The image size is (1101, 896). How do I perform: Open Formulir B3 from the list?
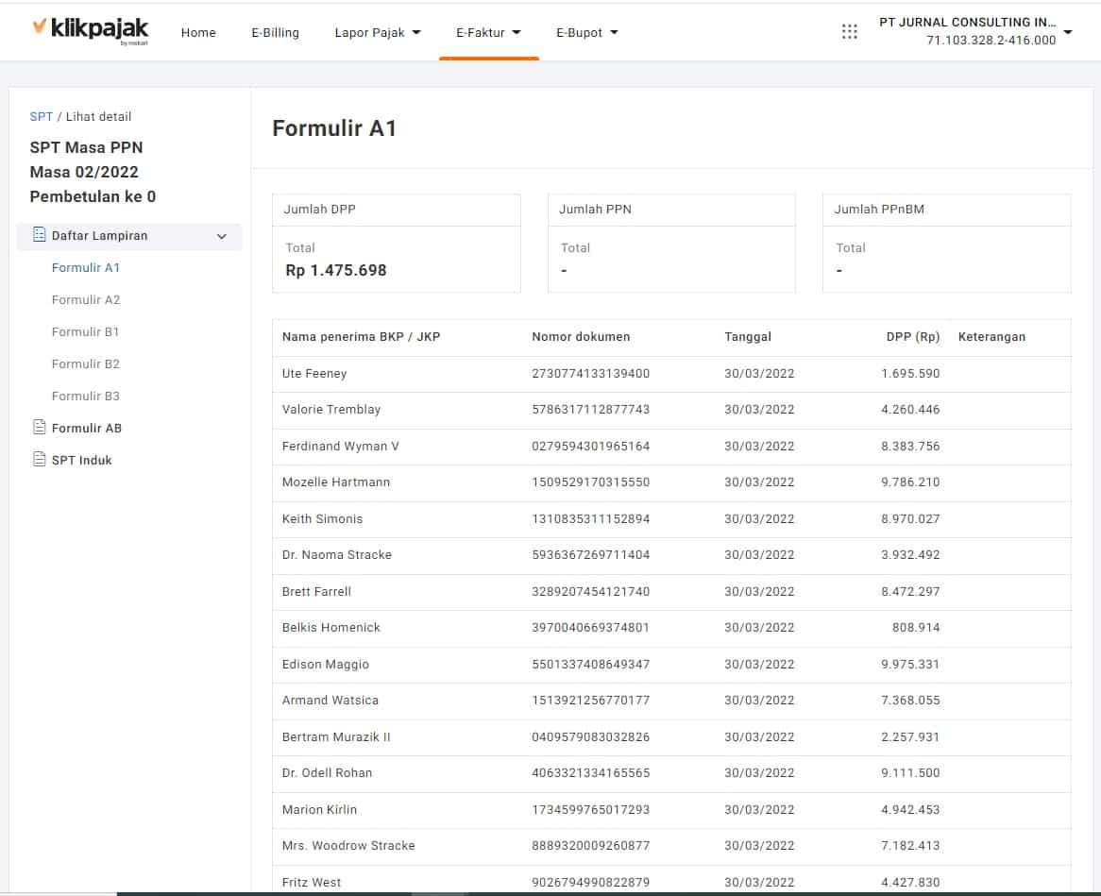click(86, 396)
